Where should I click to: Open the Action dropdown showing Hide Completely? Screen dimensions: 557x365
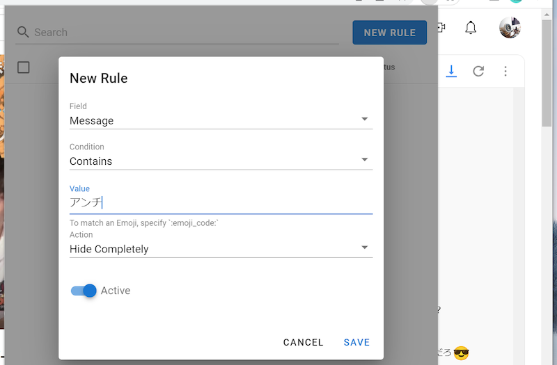(221, 248)
